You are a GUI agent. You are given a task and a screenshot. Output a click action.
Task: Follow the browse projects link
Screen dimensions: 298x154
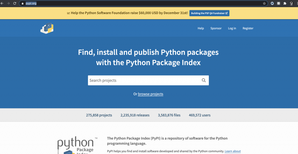pyautogui.click(x=150, y=94)
